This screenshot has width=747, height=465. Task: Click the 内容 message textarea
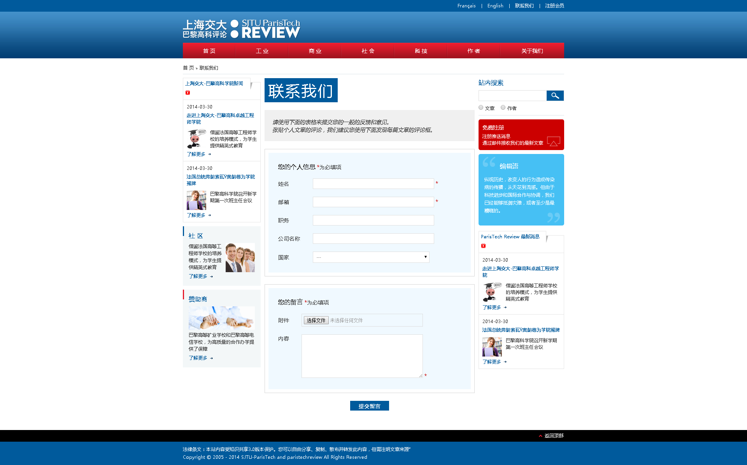(x=362, y=356)
